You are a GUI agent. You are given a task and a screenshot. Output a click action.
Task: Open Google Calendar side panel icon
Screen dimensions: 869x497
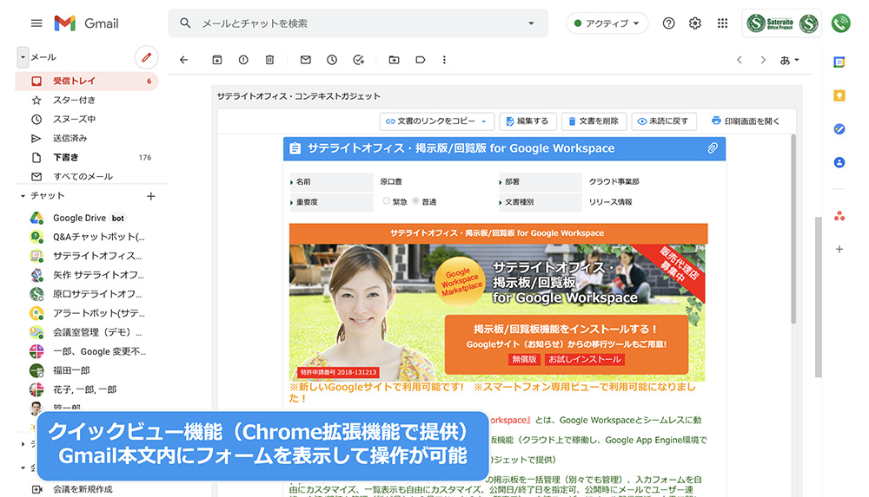click(839, 62)
